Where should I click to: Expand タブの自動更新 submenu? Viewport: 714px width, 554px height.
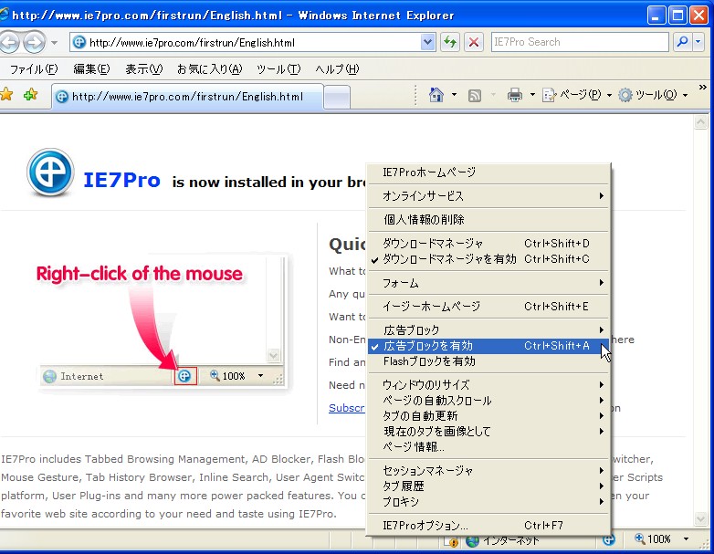click(488, 416)
